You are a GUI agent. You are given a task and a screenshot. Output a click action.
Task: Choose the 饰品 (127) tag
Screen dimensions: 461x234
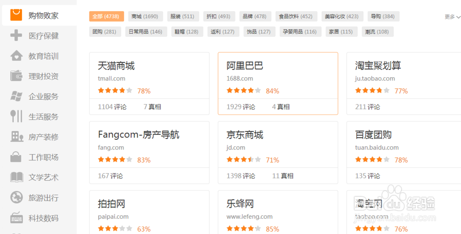(x=259, y=32)
